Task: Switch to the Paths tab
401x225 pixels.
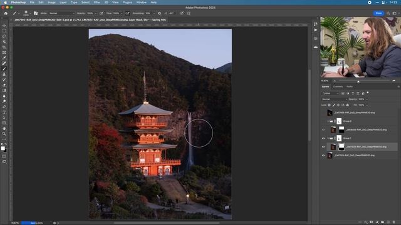Action: 350,87
